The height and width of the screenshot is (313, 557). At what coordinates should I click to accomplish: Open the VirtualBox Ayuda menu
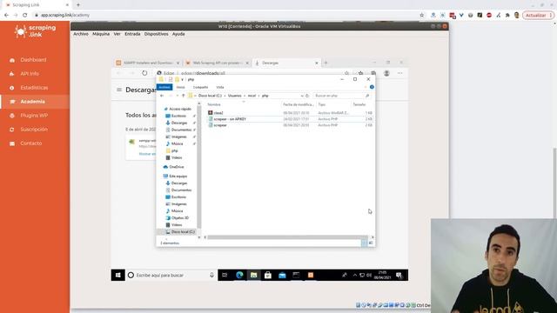178,34
